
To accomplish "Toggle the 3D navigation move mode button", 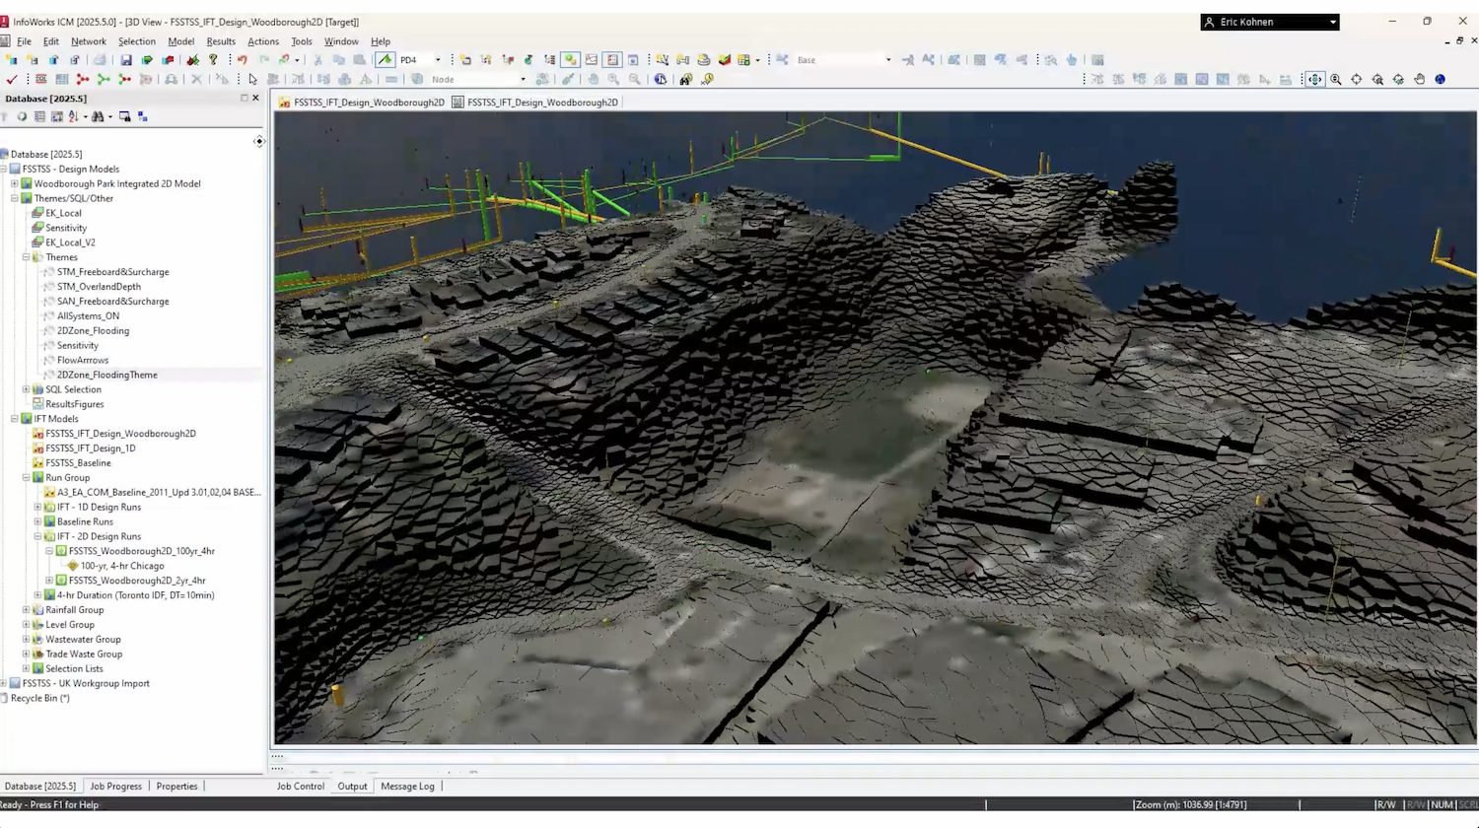I will pyautogui.click(x=1314, y=79).
